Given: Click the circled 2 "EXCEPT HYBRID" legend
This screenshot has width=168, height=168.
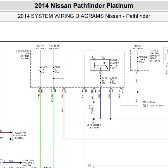Looking at the screenshot, I should 153,106.
